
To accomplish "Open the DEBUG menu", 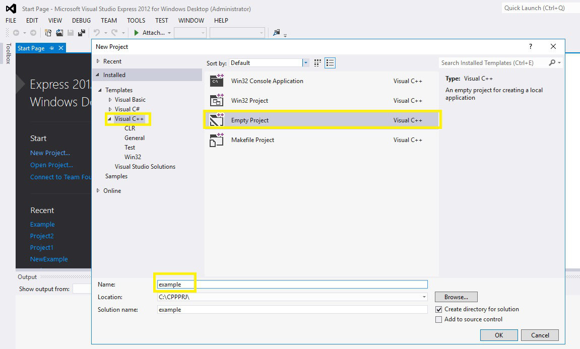I will (x=81, y=20).
